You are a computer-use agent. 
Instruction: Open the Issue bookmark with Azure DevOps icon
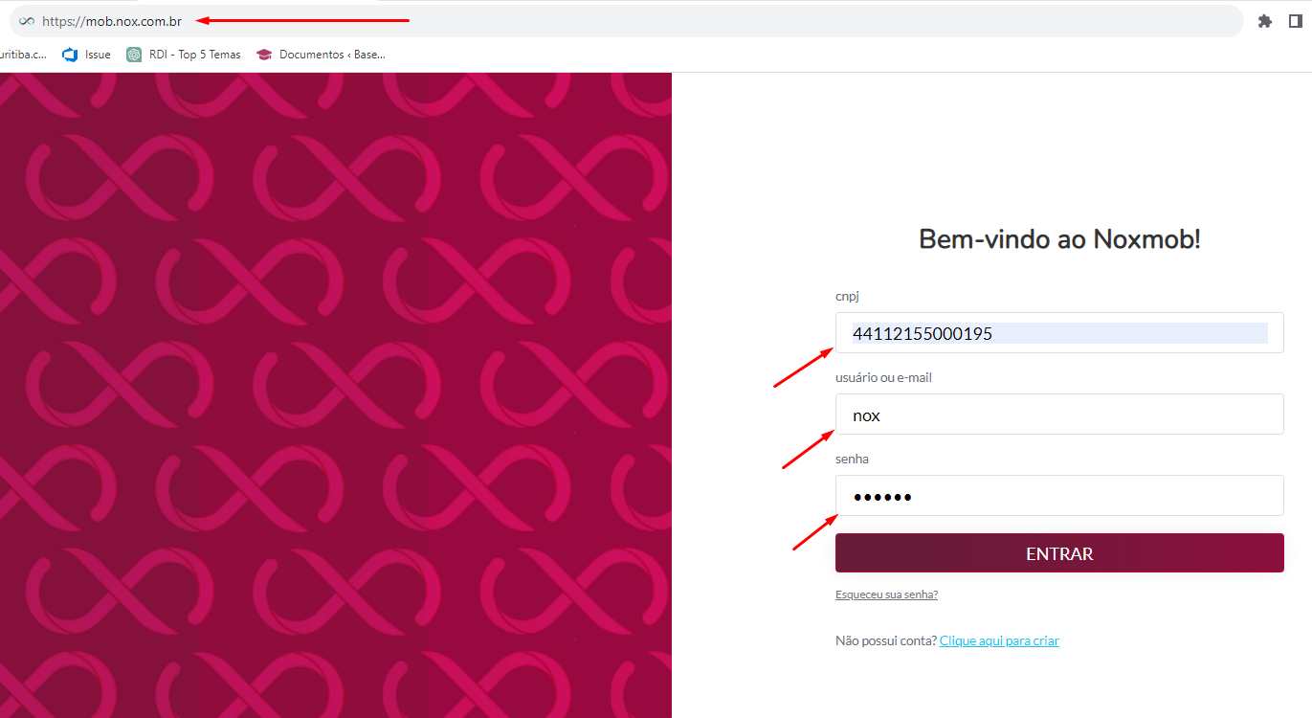(87, 55)
